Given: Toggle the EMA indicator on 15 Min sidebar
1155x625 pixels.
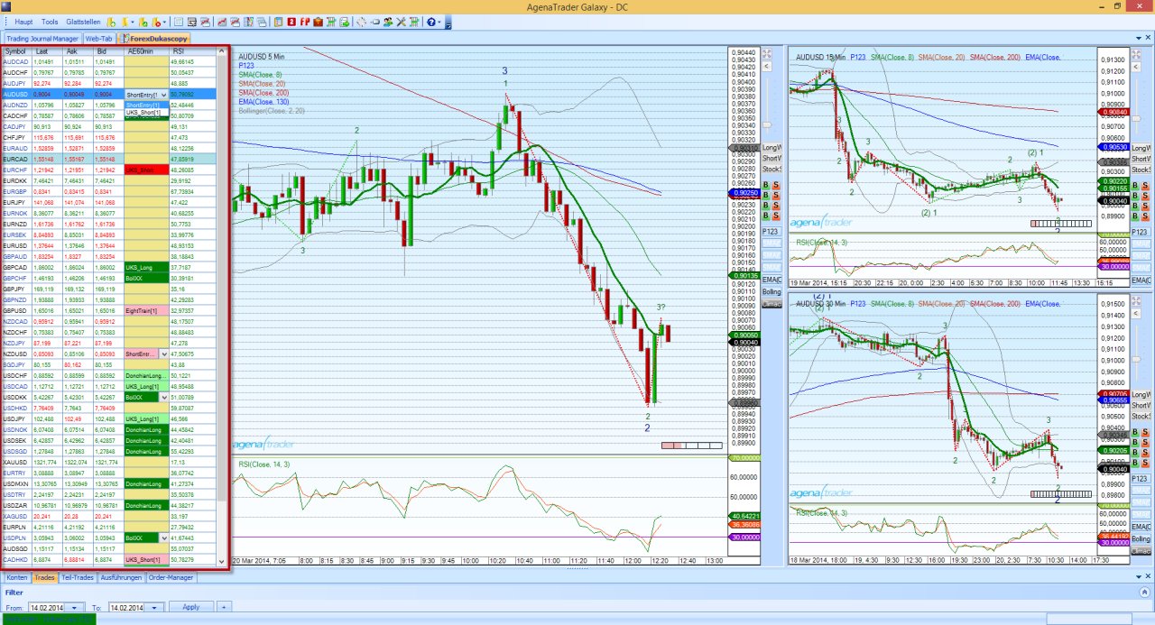Looking at the screenshot, I should tap(1141, 280).
